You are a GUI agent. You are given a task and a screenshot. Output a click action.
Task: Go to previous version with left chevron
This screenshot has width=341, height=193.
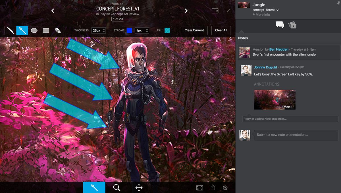pos(53,11)
